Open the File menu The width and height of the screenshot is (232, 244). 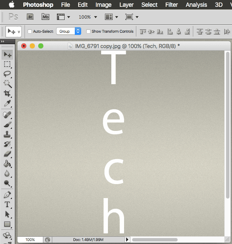pyautogui.click(x=65, y=5)
